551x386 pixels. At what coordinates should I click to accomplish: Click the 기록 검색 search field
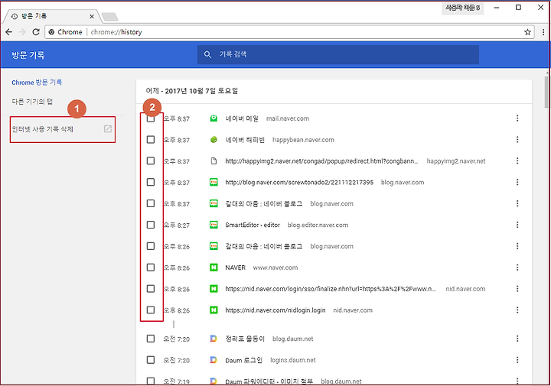pyautogui.click(x=338, y=54)
